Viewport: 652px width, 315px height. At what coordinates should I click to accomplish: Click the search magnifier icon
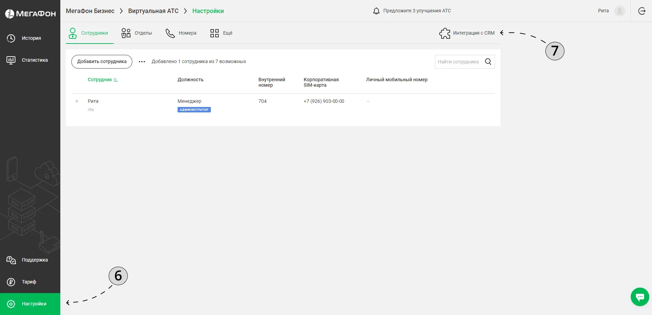coord(488,62)
